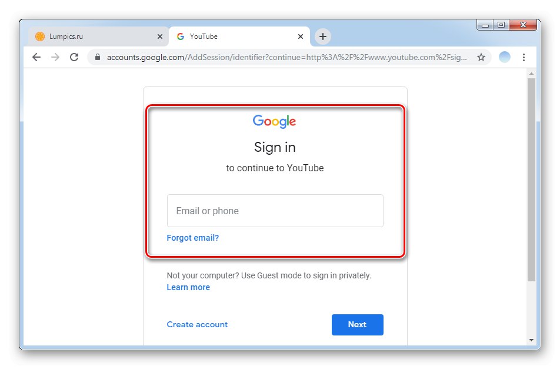Click the padlock site security icon

tap(96, 57)
